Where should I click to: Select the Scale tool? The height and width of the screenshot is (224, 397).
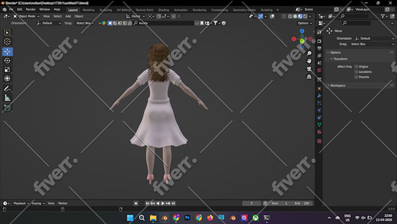tap(8, 70)
